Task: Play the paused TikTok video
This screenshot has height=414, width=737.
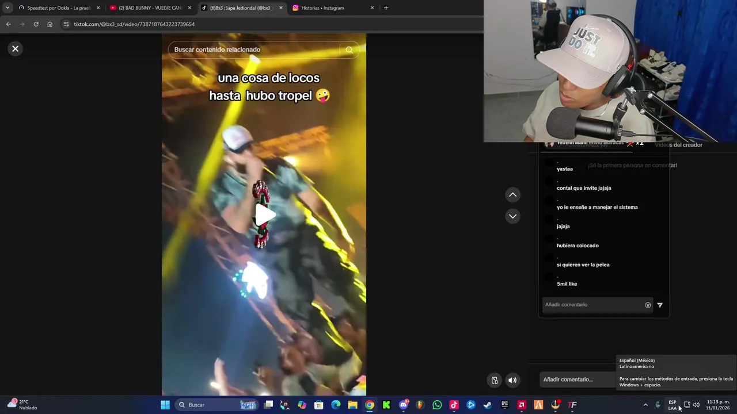Action: click(264, 215)
